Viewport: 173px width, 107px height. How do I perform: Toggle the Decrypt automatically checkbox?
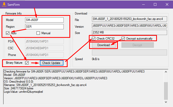123,39
